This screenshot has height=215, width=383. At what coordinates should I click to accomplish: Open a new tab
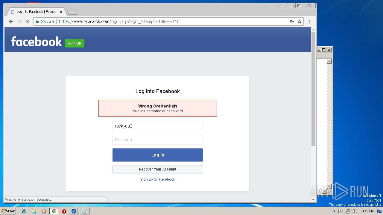point(72,12)
